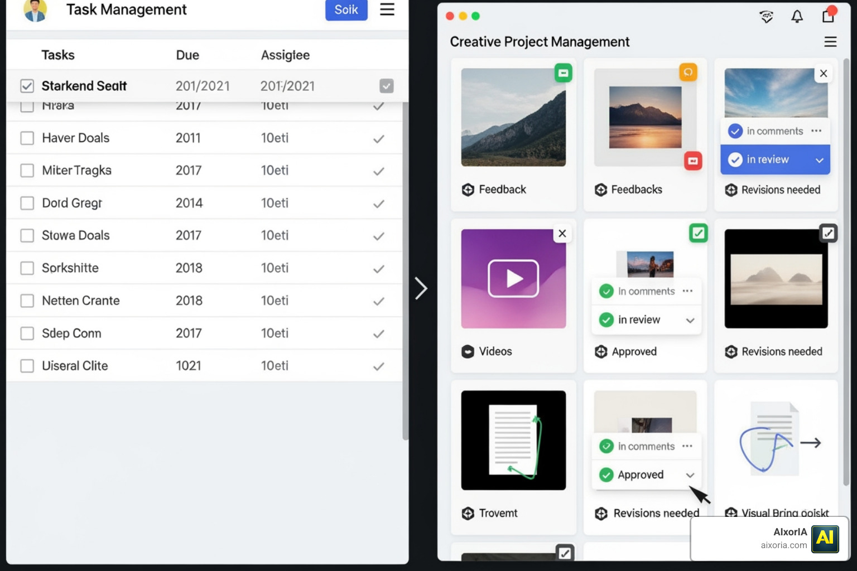This screenshot has width=857, height=571.
Task: Check the Netten Crante checkbox
Action: 27,301
